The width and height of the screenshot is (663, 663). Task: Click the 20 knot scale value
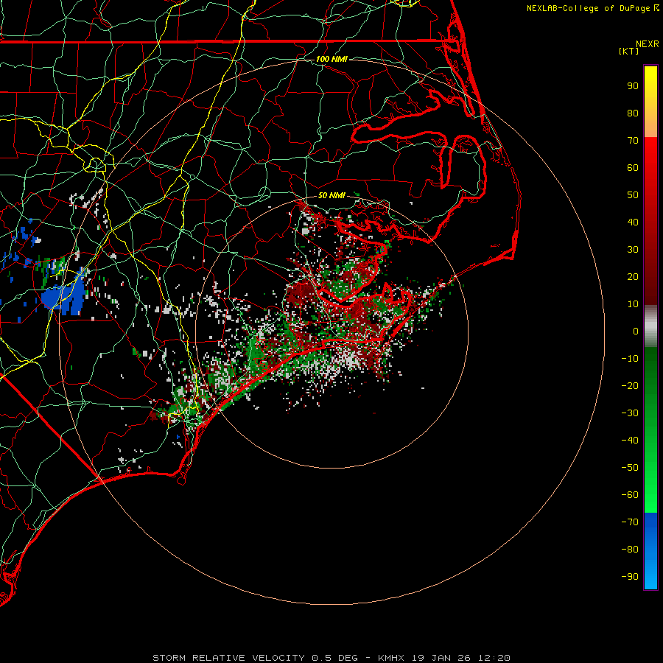[x=633, y=276]
